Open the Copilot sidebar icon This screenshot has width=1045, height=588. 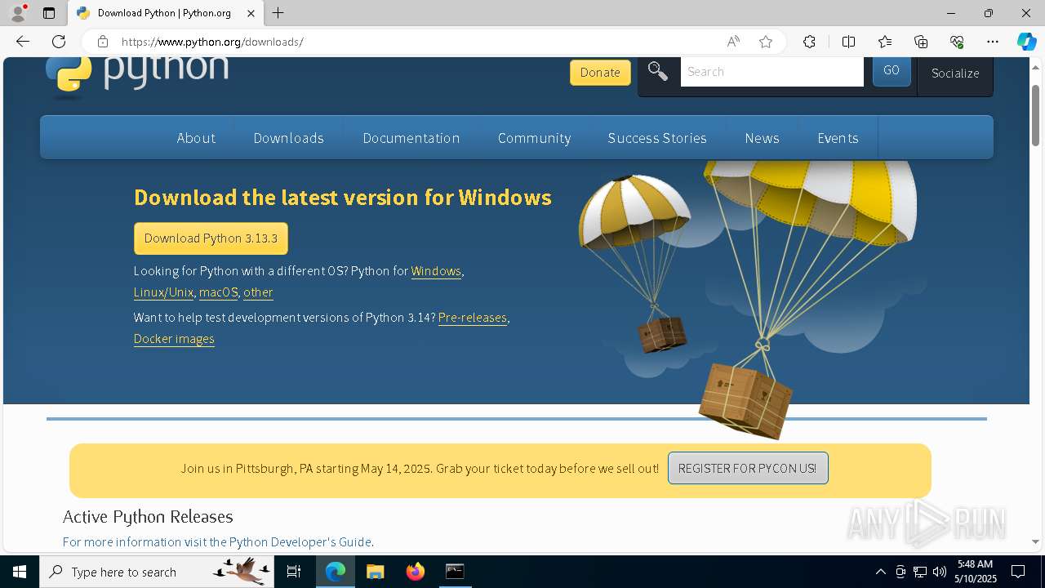pos(1026,42)
